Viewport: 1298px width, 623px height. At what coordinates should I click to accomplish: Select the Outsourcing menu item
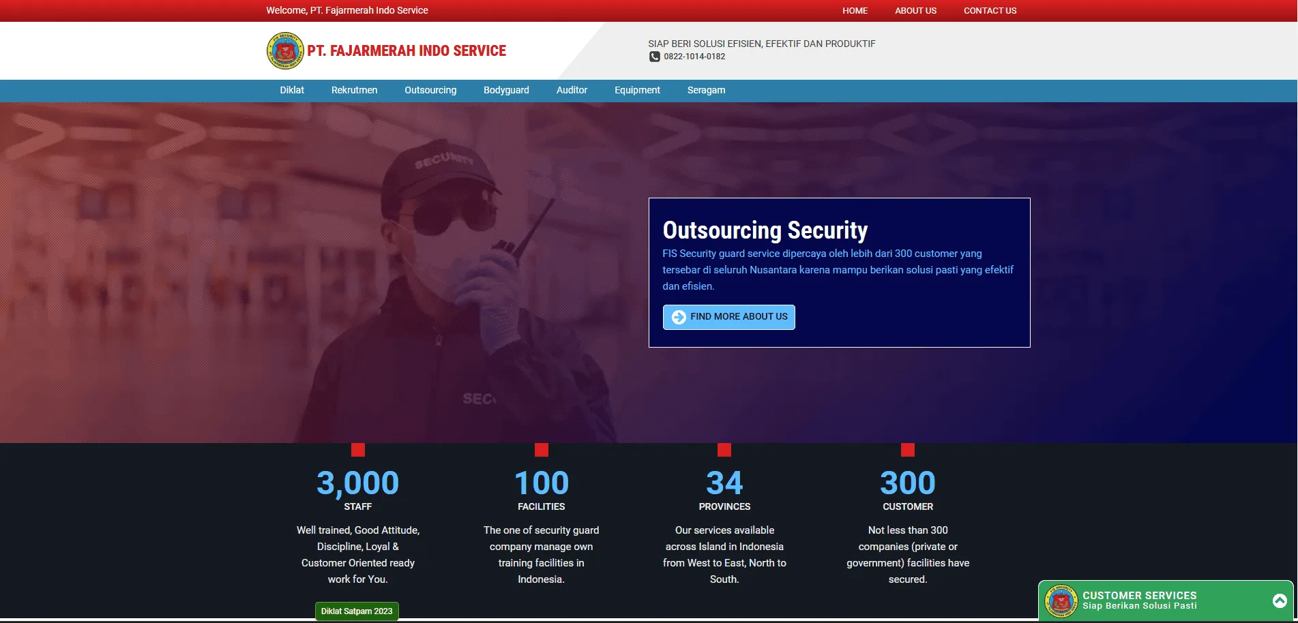(430, 91)
